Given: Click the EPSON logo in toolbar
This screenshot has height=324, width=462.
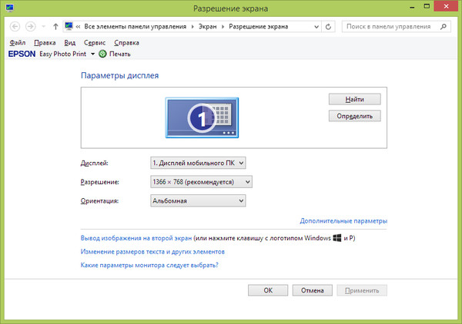Looking at the screenshot, I should coord(22,54).
